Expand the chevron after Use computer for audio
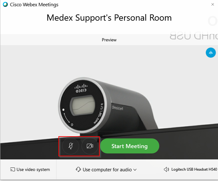218x181 pixels. (x=135, y=170)
